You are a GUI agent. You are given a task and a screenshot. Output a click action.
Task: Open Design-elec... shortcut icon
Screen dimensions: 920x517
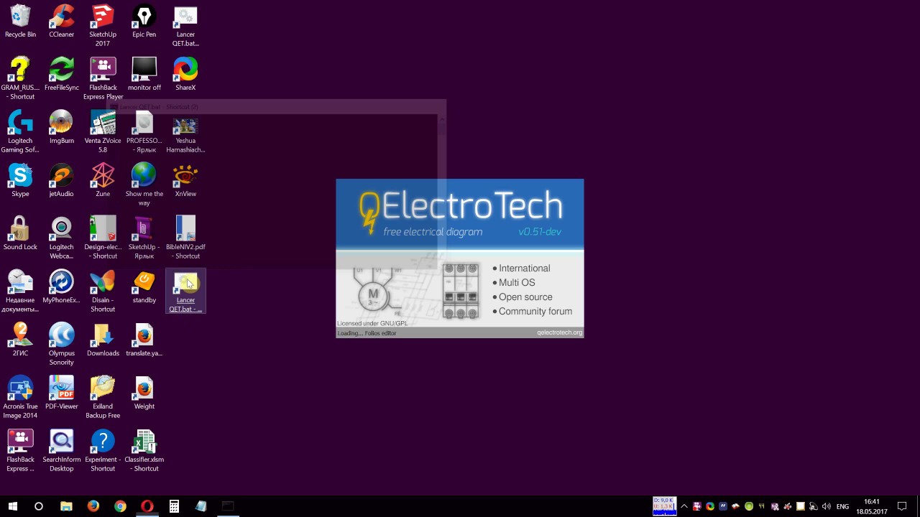point(103,238)
